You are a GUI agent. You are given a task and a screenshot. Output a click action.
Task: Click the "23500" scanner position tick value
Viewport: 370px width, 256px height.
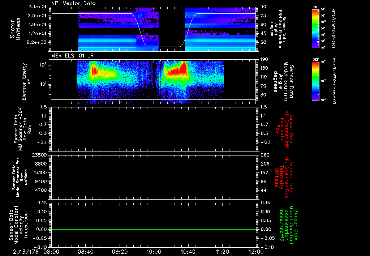coord(40,155)
